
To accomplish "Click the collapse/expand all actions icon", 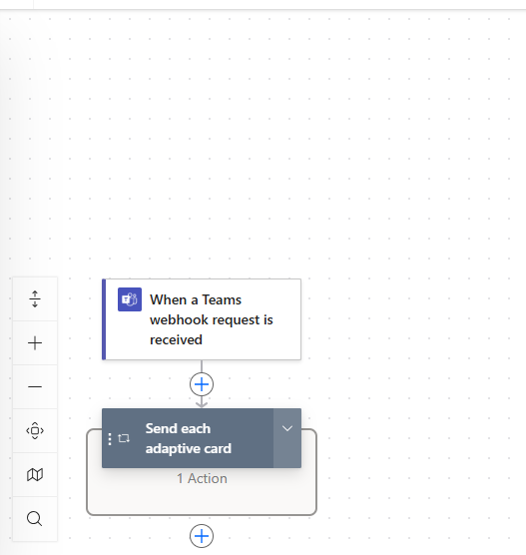I will coord(35,299).
